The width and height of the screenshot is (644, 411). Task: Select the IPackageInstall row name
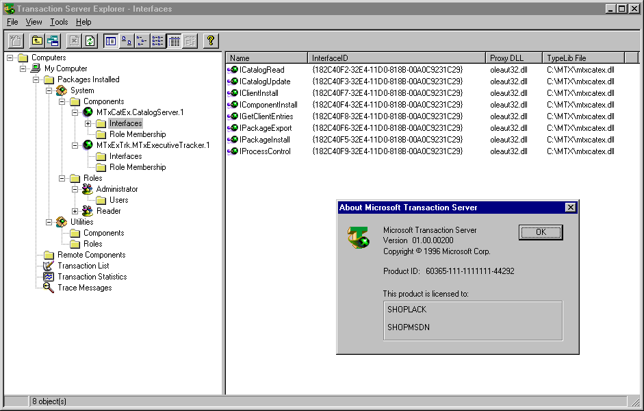point(264,140)
